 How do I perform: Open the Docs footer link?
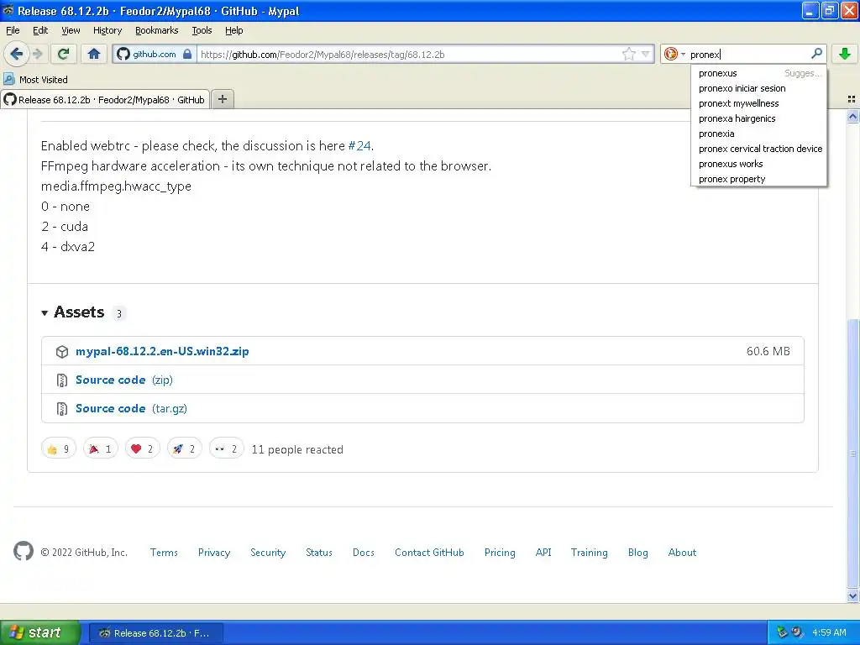point(363,553)
